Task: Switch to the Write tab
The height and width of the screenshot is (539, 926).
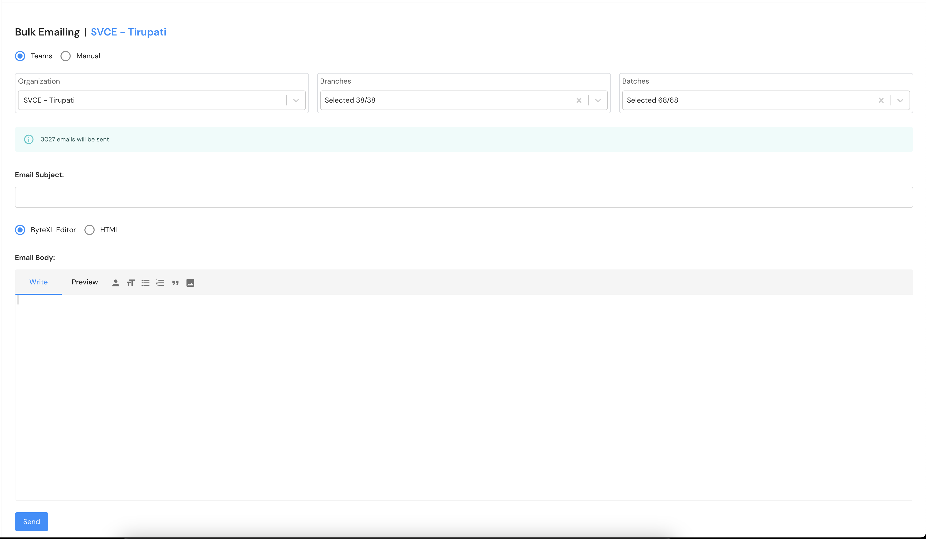Action: point(39,282)
